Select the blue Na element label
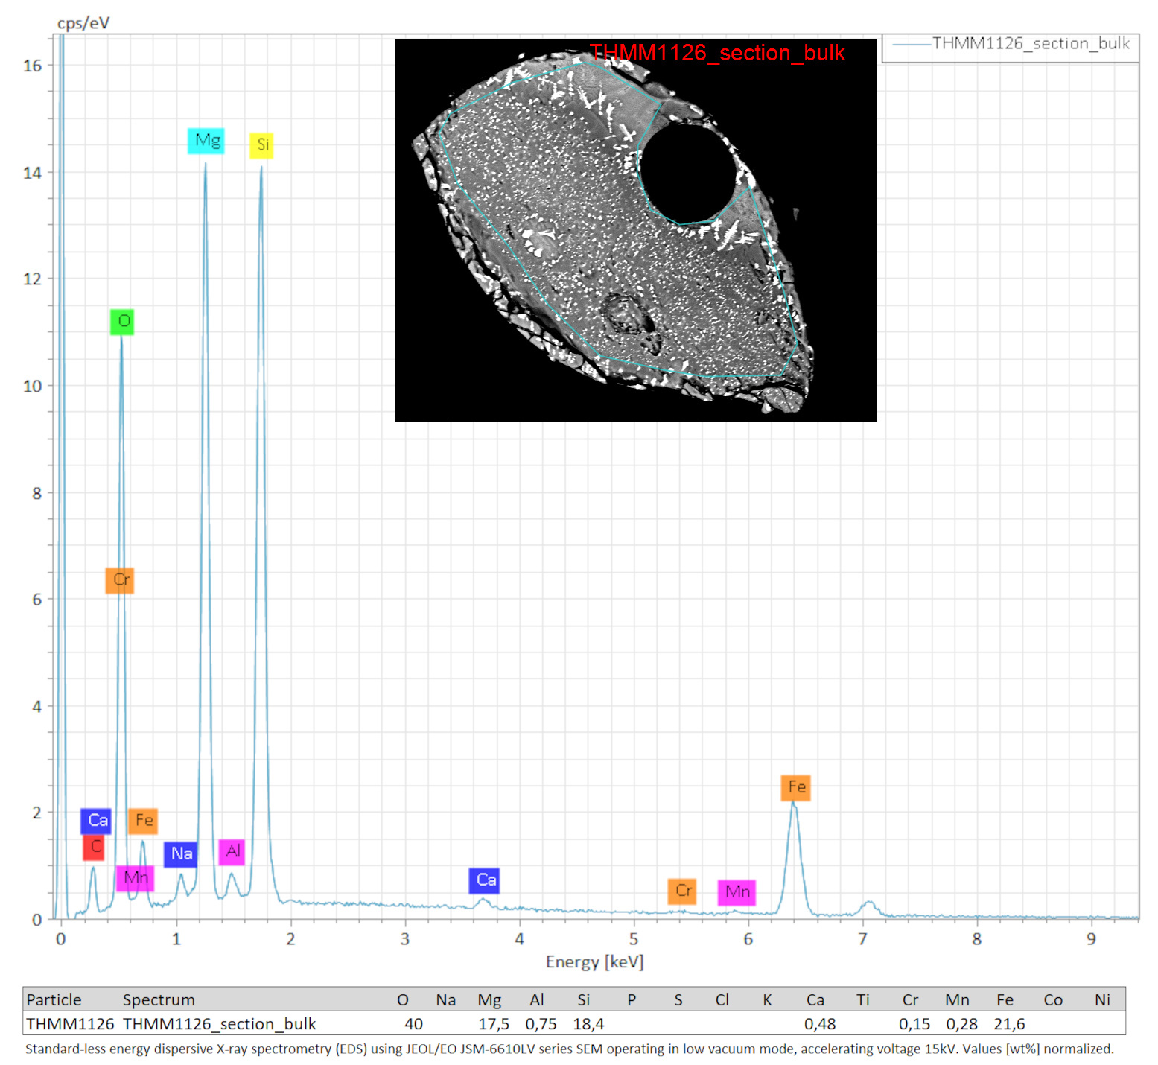Viewport: 1158px width, 1065px height. (181, 853)
